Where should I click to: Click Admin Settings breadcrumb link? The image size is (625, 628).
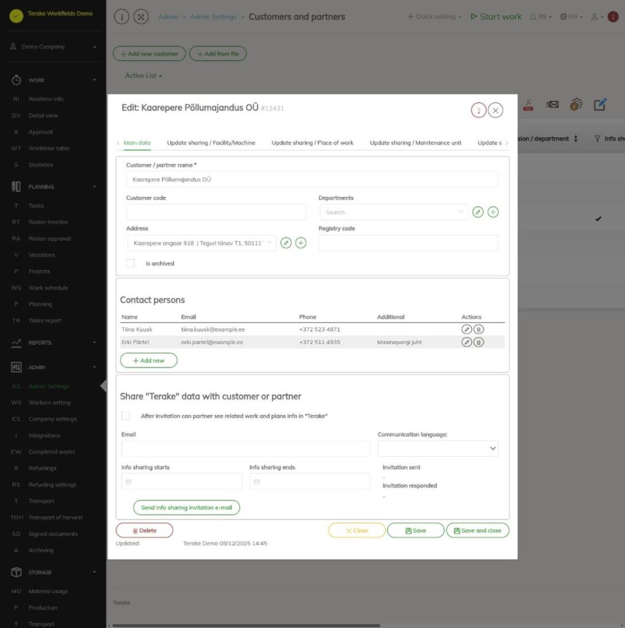[213, 17]
